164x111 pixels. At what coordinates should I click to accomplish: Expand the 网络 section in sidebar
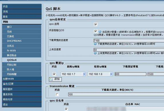tap(22, 22)
